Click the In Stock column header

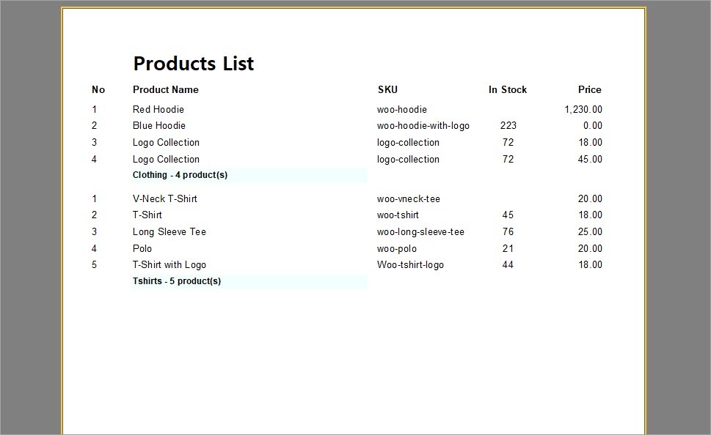508,90
